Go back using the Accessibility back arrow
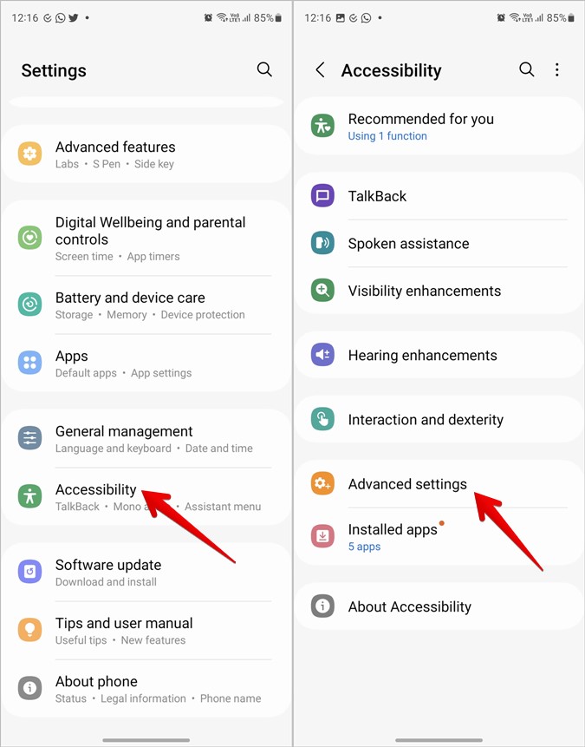The height and width of the screenshot is (747, 585). coord(321,70)
